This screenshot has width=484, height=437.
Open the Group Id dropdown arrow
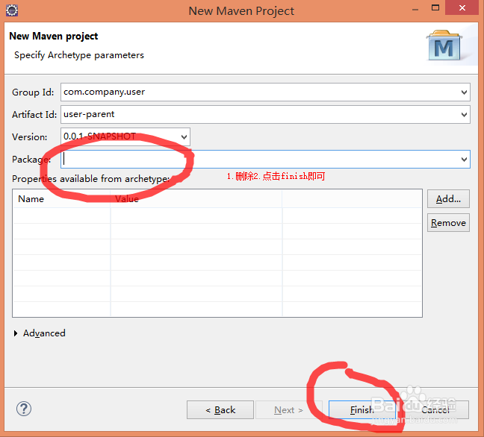click(x=464, y=92)
